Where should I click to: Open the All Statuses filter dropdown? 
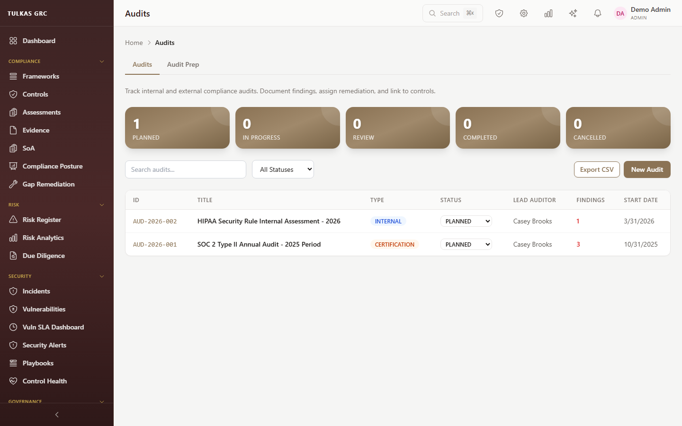coord(283,169)
